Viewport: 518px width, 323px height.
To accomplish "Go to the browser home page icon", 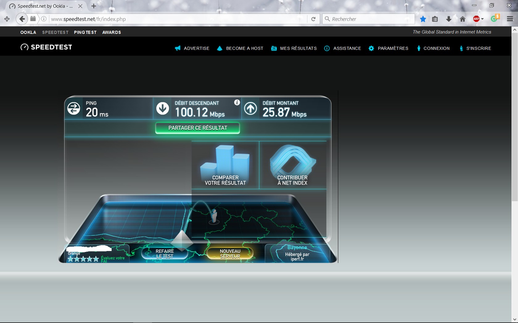I will [x=462, y=19].
